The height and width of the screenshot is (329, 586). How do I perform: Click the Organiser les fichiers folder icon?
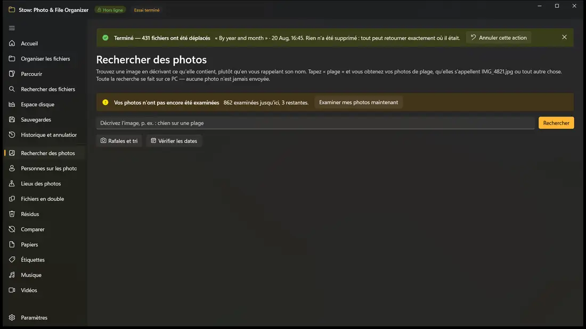pos(12,58)
